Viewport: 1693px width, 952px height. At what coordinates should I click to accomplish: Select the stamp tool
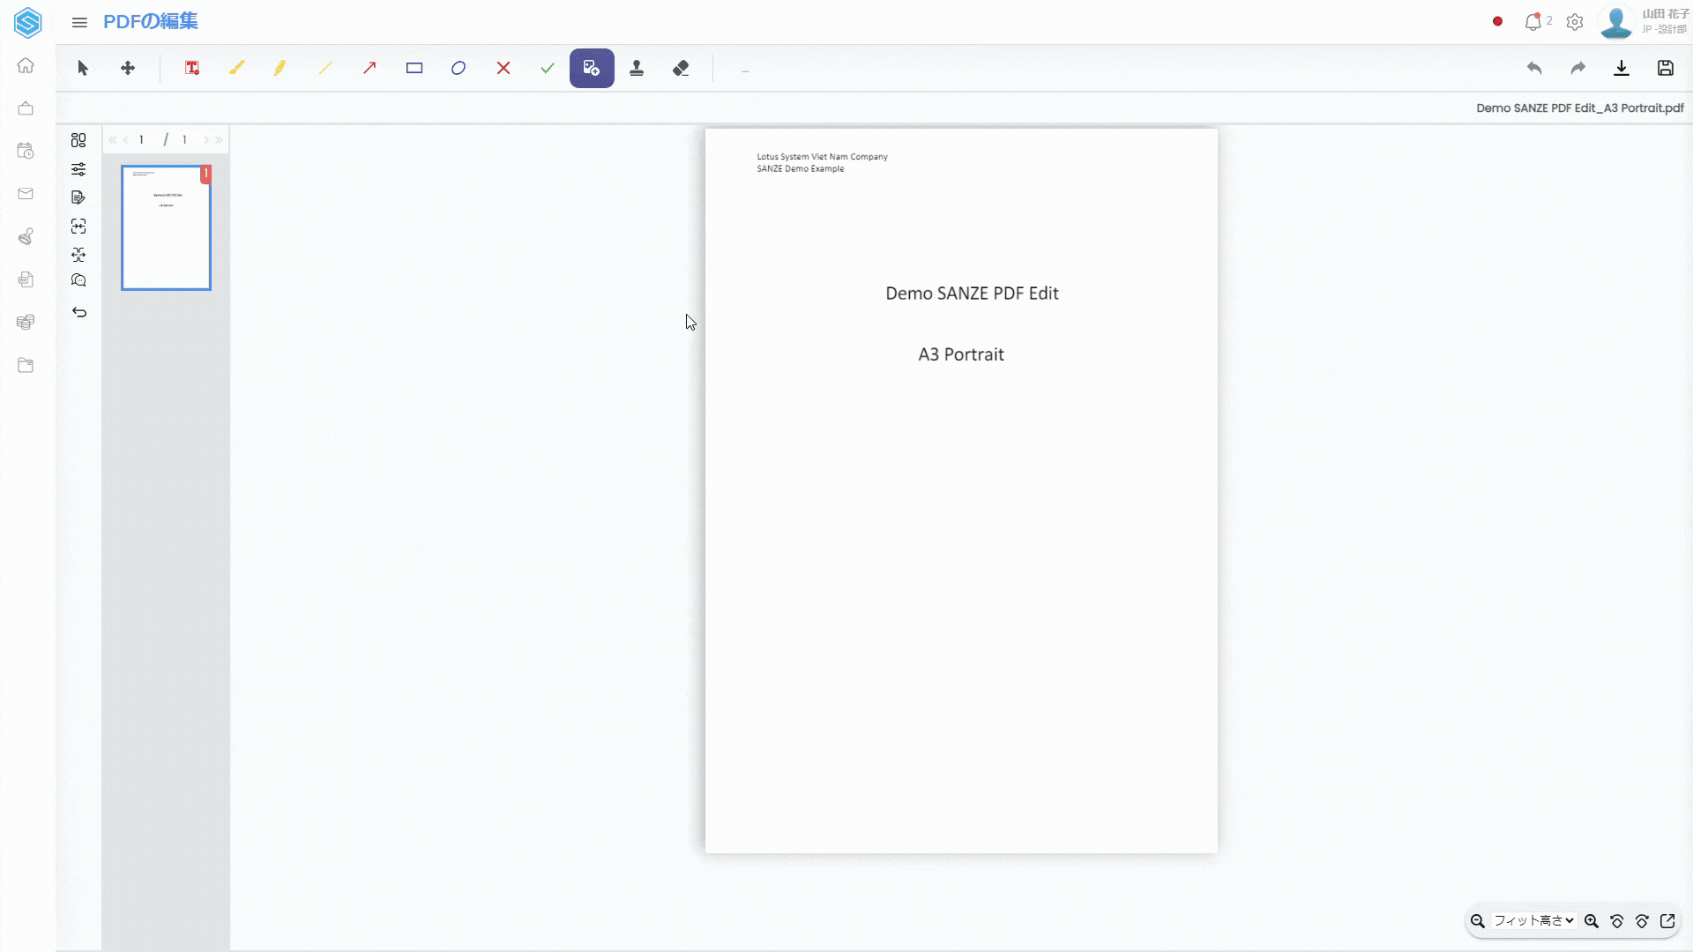click(637, 68)
